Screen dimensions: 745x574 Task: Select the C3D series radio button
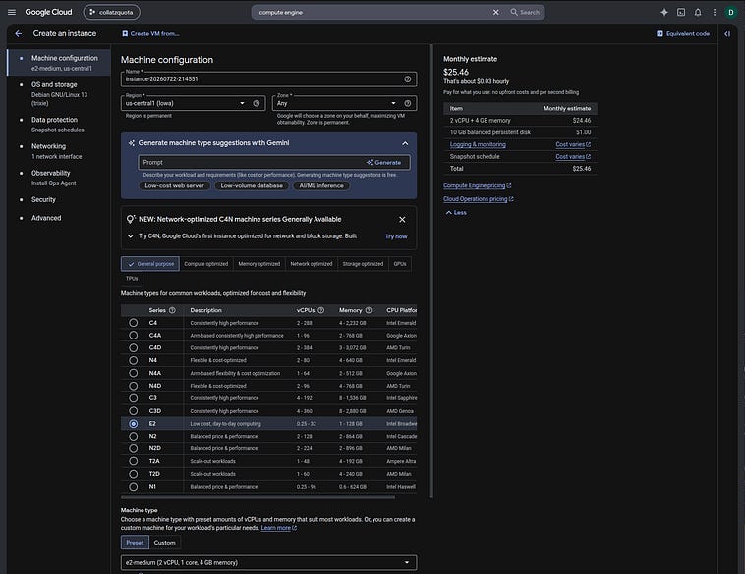pos(133,411)
